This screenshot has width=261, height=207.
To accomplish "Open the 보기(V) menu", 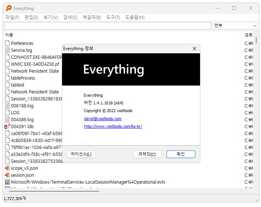I will pyautogui.click(x=51, y=17).
